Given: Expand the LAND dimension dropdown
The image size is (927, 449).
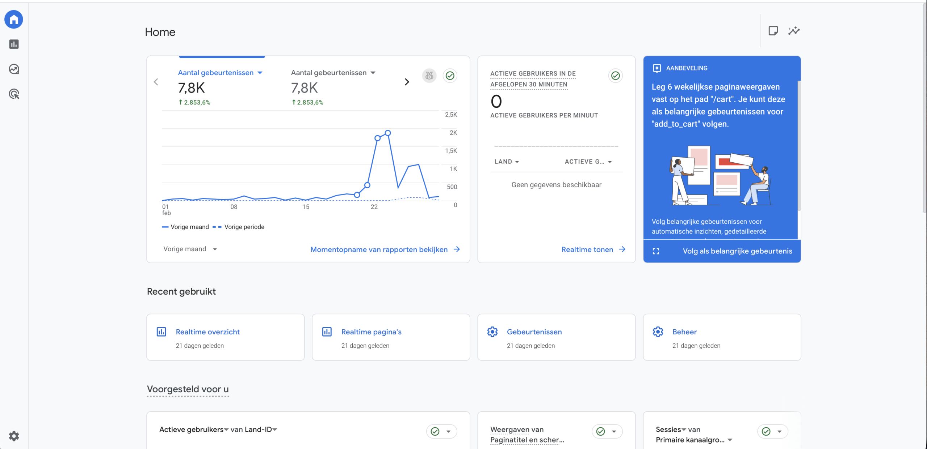Looking at the screenshot, I should [x=507, y=162].
